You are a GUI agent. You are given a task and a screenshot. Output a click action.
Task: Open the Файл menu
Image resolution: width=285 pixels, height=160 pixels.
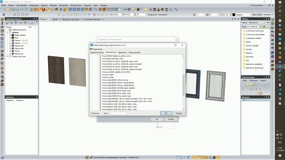tap(4, 5)
